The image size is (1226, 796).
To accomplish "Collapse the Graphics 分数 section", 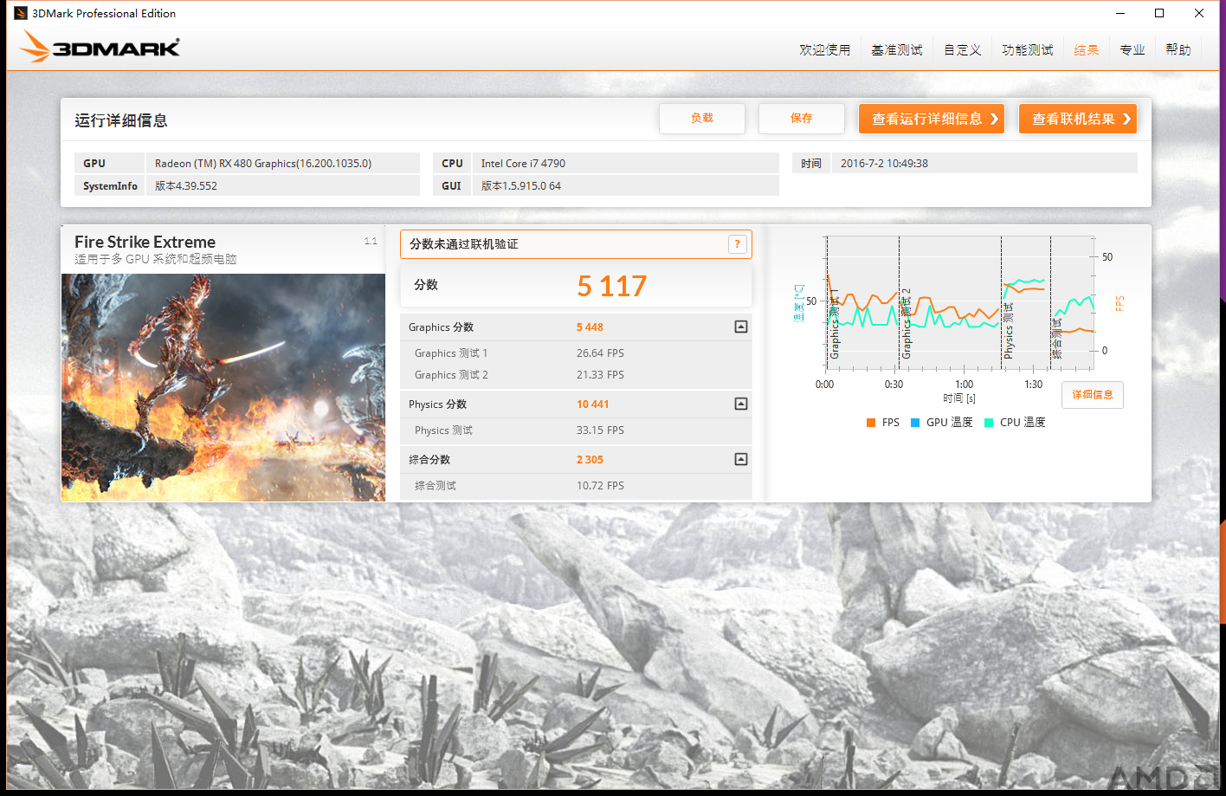I will pyautogui.click(x=740, y=327).
